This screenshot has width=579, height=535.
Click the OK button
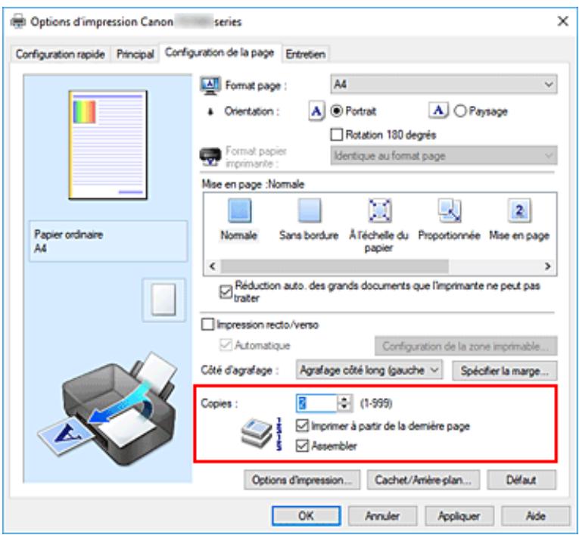click(306, 515)
